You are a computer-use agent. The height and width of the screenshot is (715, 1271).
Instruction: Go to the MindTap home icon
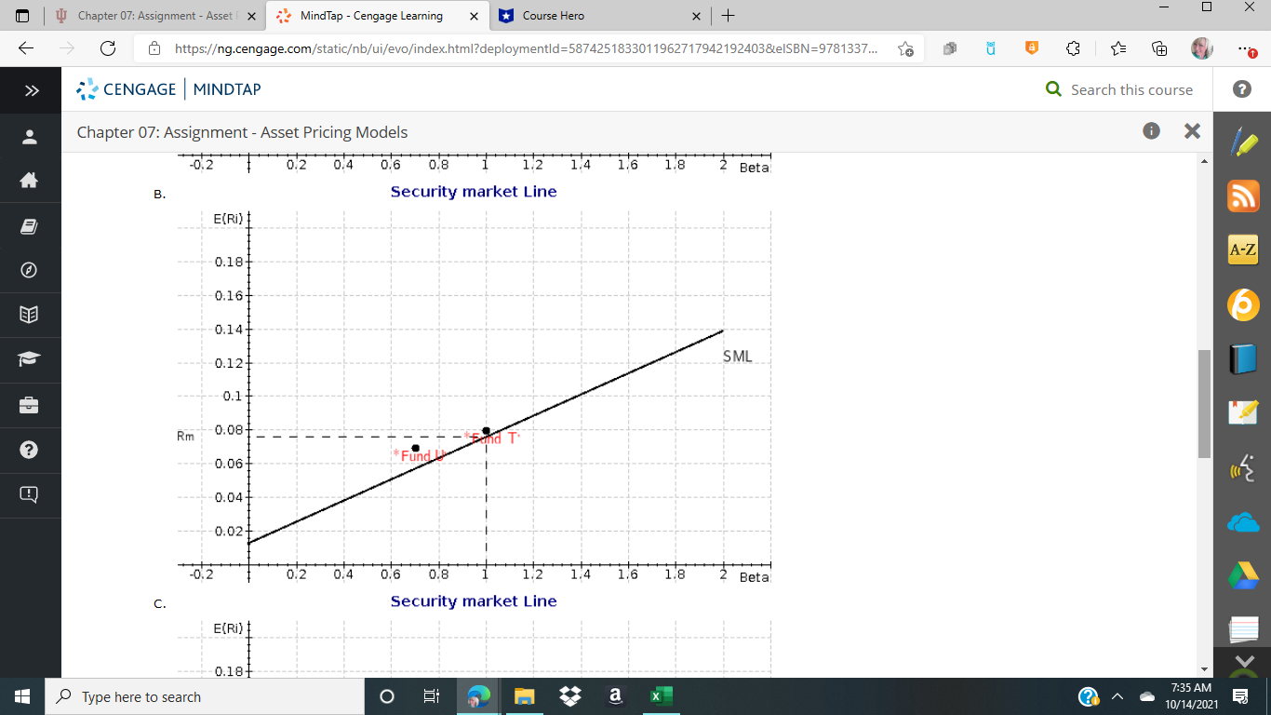click(30, 182)
